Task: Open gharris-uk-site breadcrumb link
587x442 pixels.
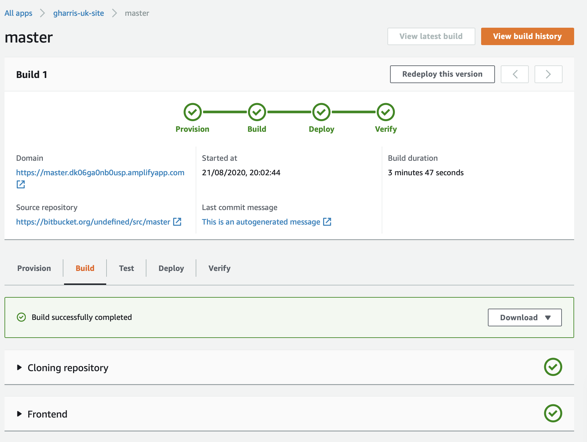Action: coord(79,13)
